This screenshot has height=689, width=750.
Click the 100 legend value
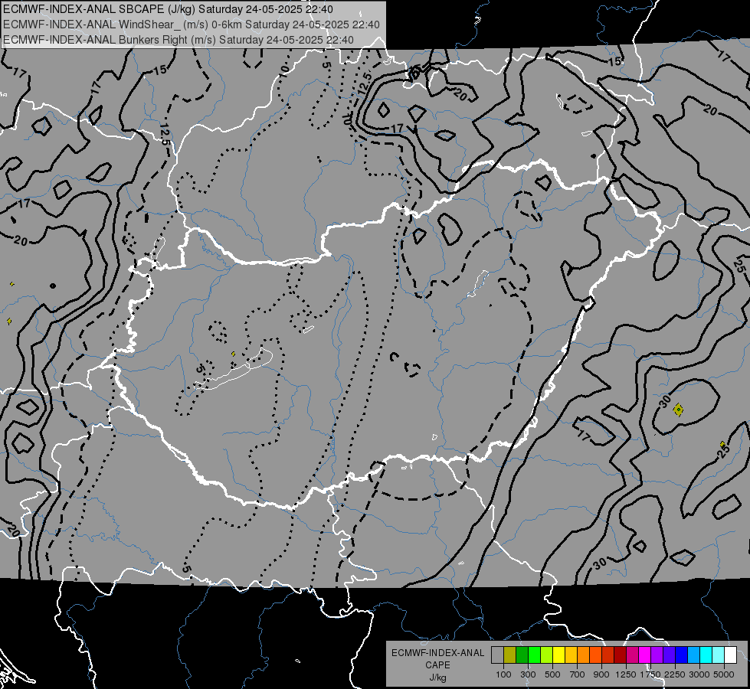[503, 674]
